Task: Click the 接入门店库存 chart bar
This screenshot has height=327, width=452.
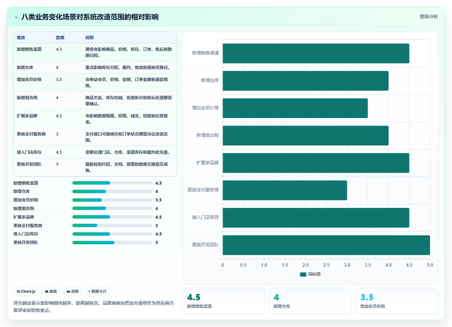Action: [316, 218]
